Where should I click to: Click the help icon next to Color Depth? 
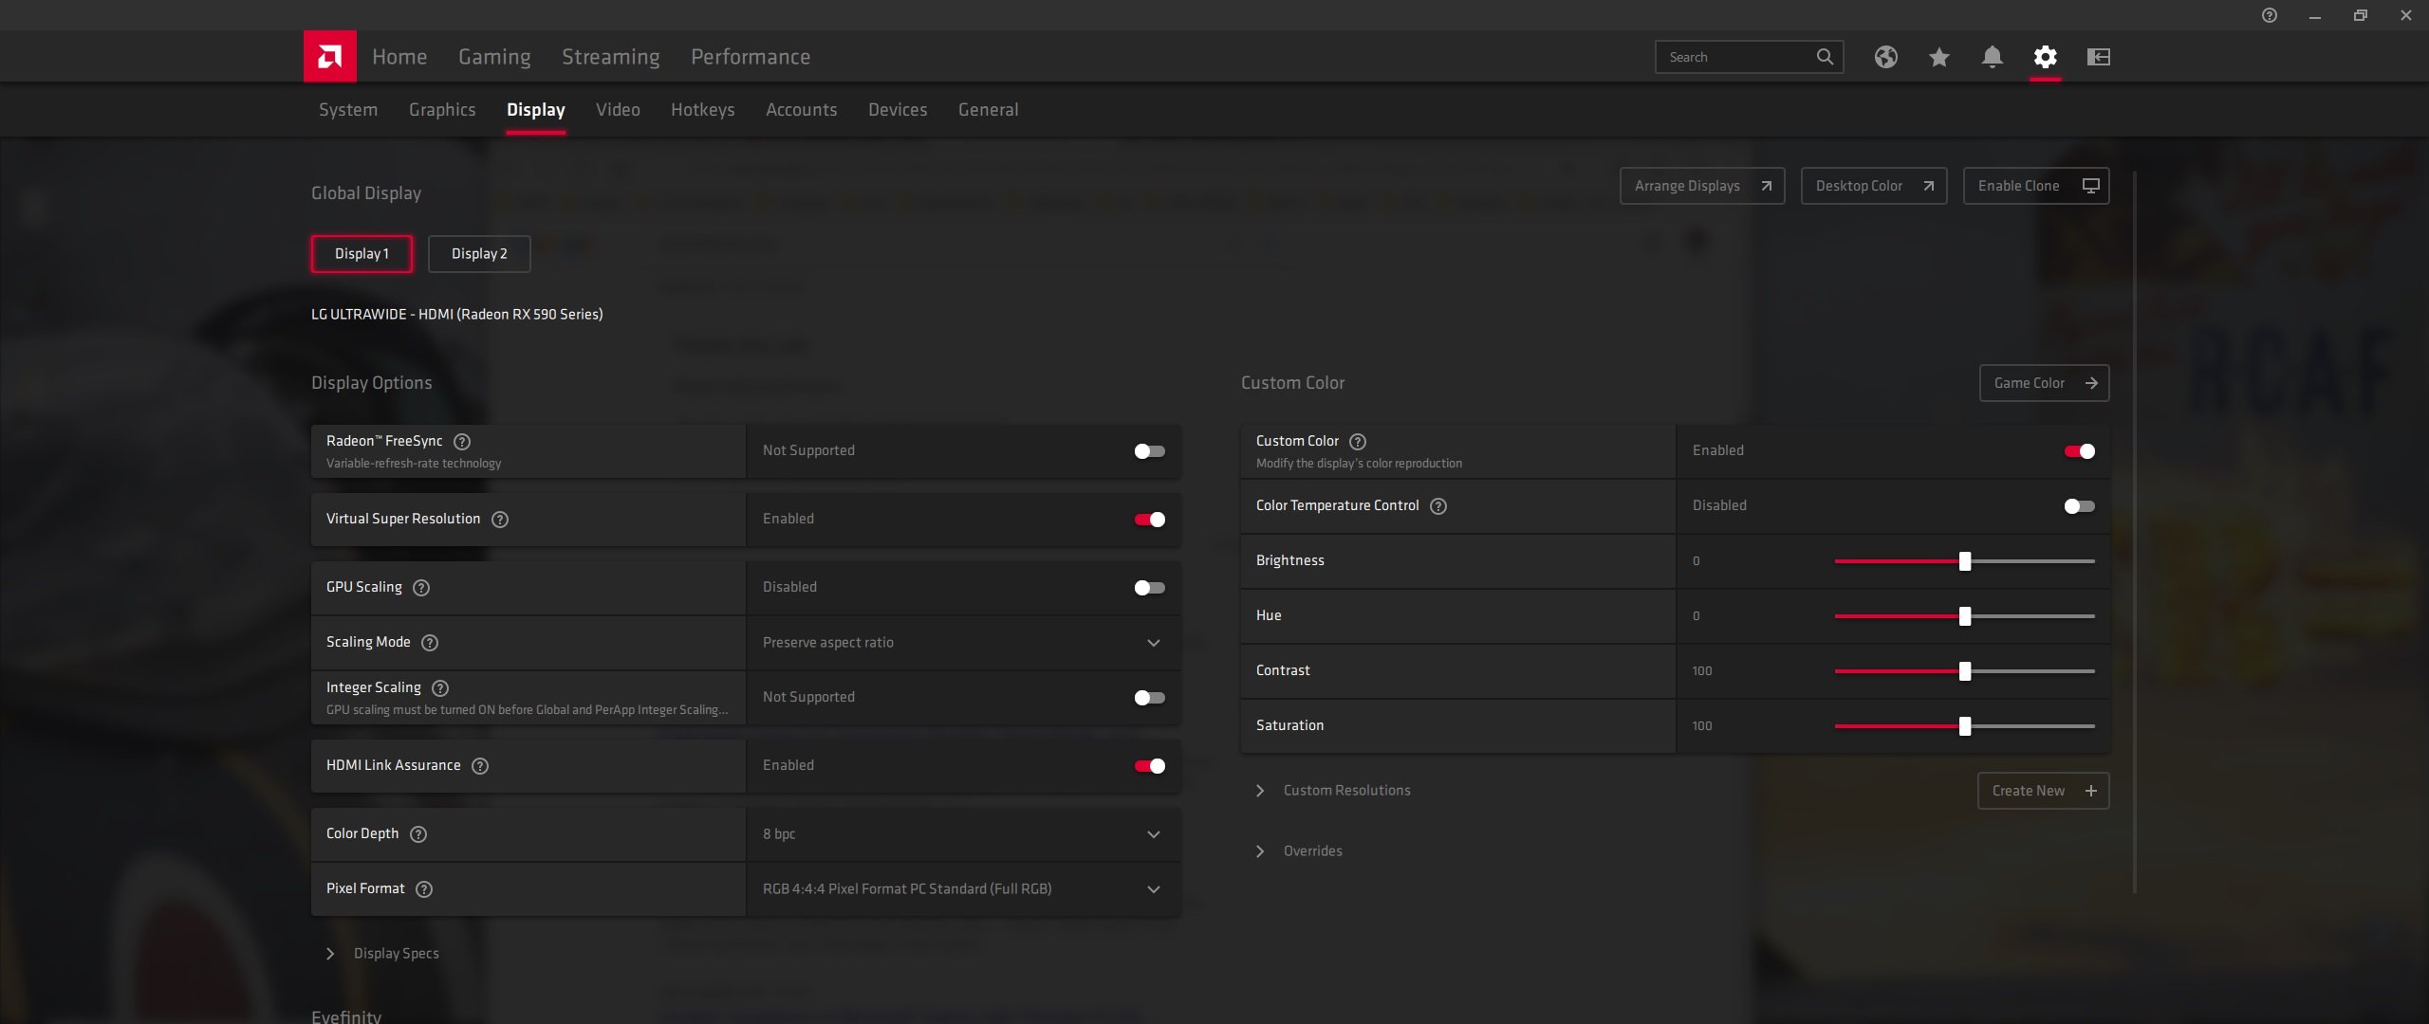(x=418, y=834)
